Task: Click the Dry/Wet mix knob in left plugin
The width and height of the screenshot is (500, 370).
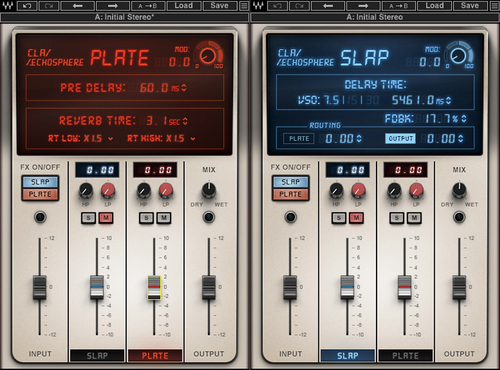Action: [x=209, y=190]
